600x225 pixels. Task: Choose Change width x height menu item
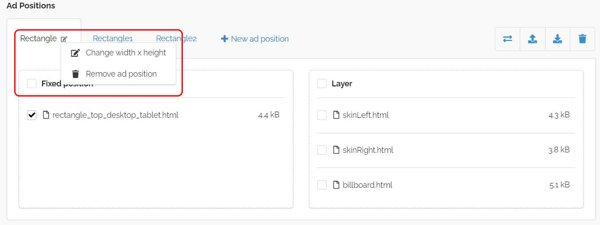118,53
